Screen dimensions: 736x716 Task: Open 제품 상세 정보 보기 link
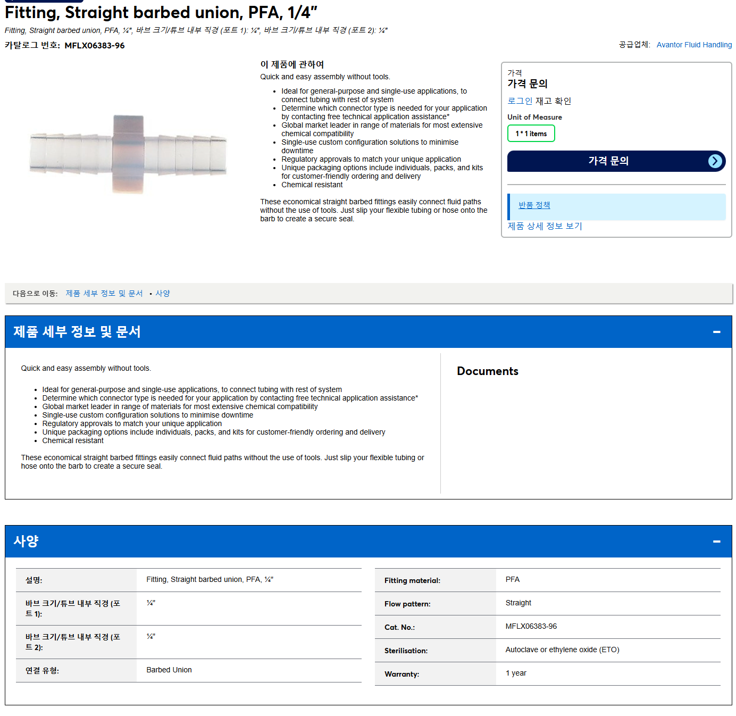(x=545, y=226)
